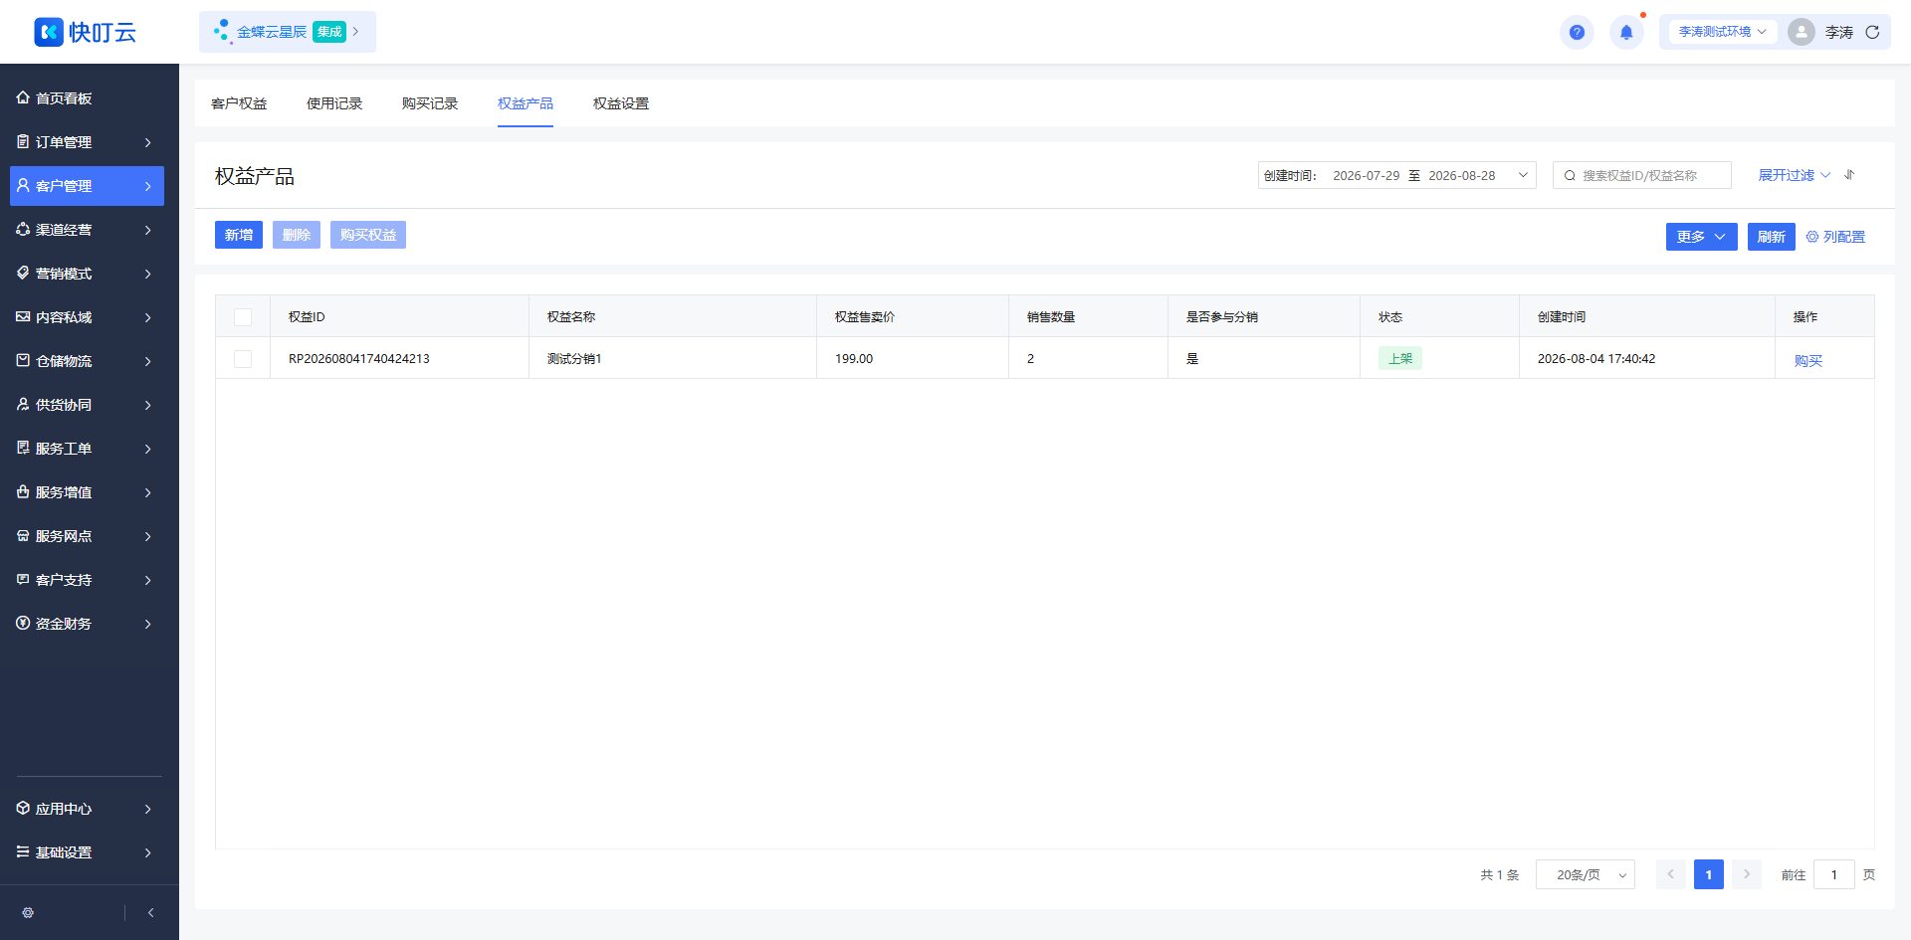
Task: Click the 供货协同 sidebar icon
Action: click(x=23, y=404)
